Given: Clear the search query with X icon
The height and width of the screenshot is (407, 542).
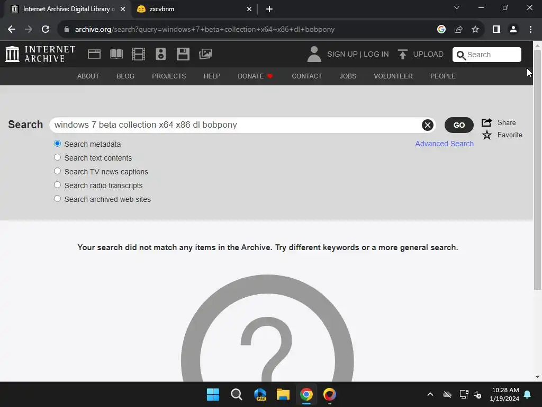Looking at the screenshot, I should click(428, 125).
